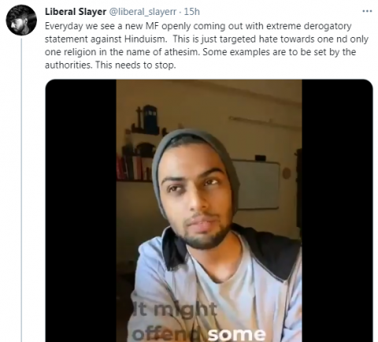Click the right black letterbox of the video
This screenshot has height=342, width=378.
coord(337,210)
